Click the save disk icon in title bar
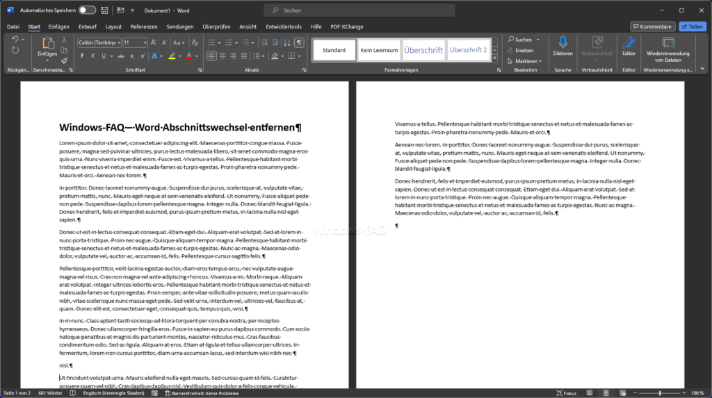 click(x=104, y=10)
